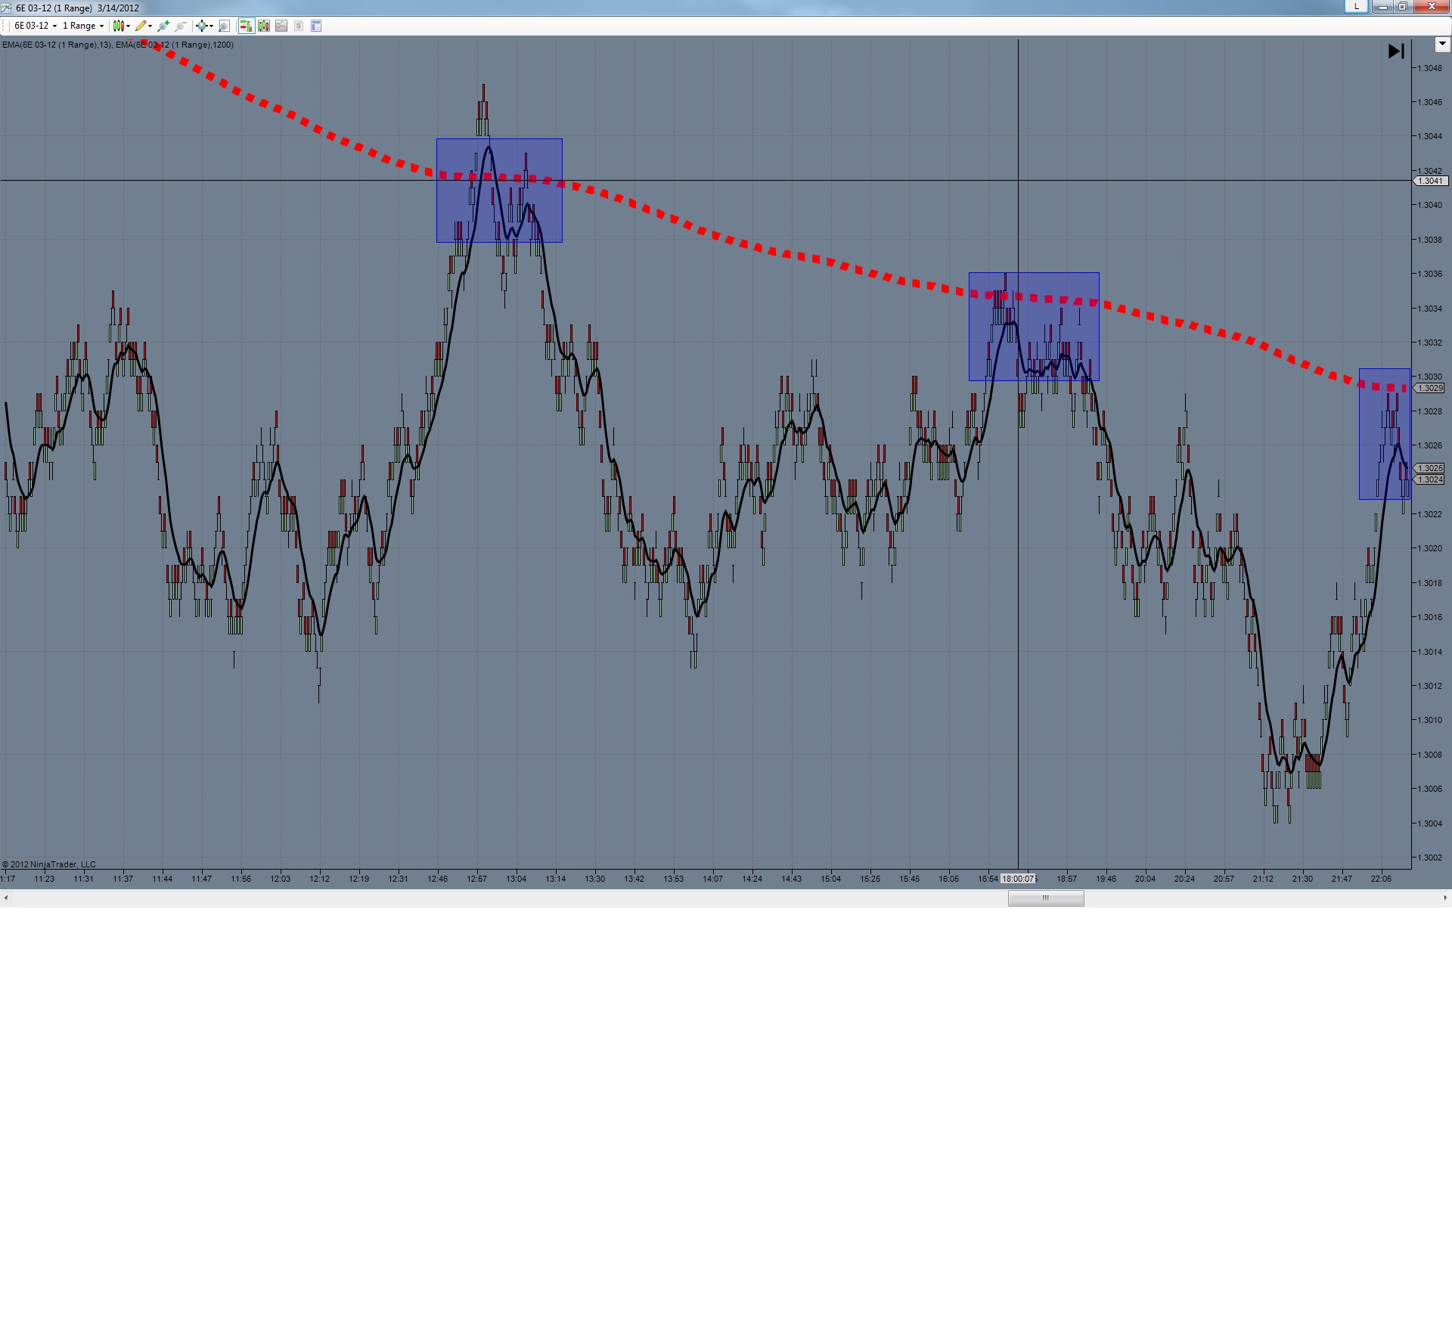1452x1343 pixels.
Task: Open the indicators line chart icon
Action: click(281, 26)
